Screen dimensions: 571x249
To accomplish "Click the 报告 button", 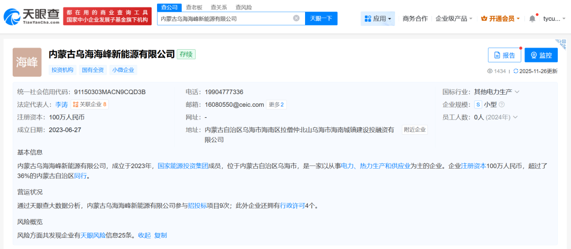I will click(504, 56).
